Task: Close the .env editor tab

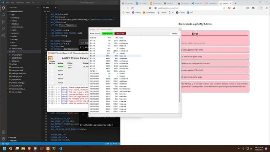Action: [x=56, y=8]
